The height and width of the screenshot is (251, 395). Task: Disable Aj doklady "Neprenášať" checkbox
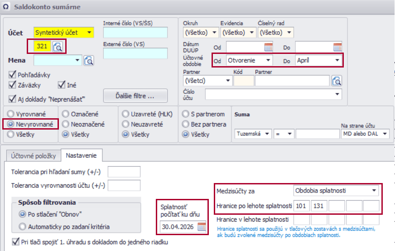pos(12,98)
